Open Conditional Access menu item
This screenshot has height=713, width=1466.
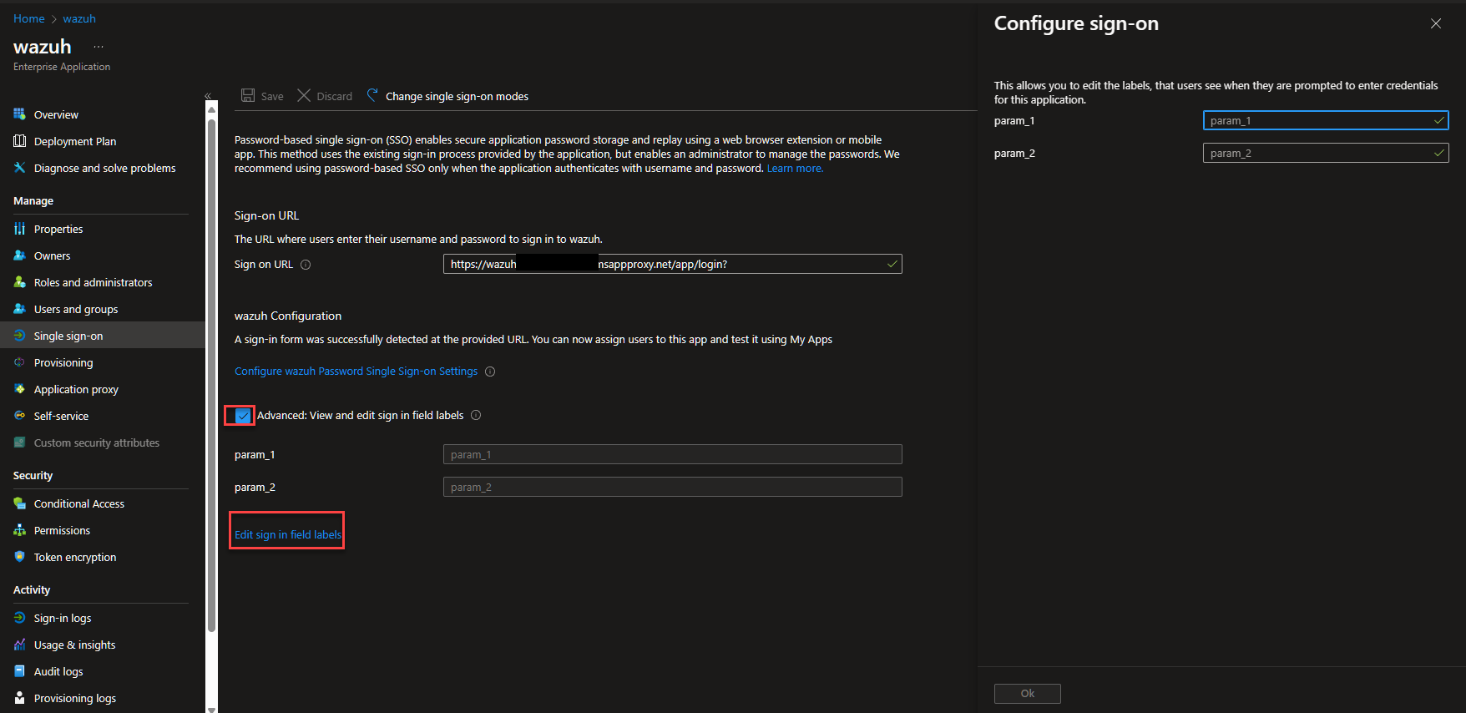click(79, 503)
